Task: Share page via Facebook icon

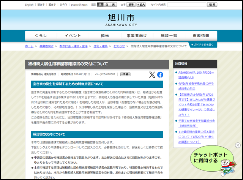Action: 160,75
